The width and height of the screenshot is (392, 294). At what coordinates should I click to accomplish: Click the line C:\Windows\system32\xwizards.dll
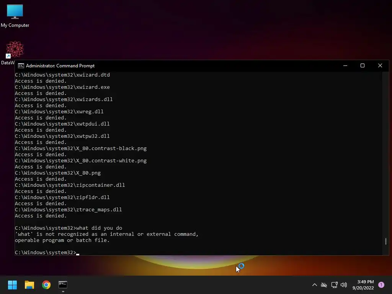point(64,99)
